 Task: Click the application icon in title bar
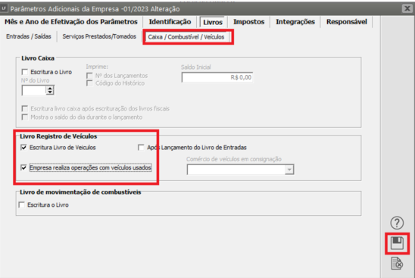pyautogui.click(x=4, y=8)
